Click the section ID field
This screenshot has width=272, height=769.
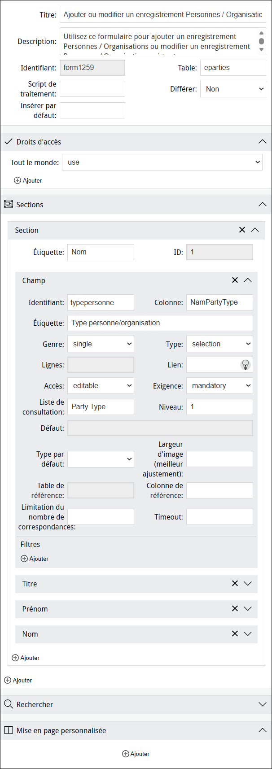click(219, 252)
